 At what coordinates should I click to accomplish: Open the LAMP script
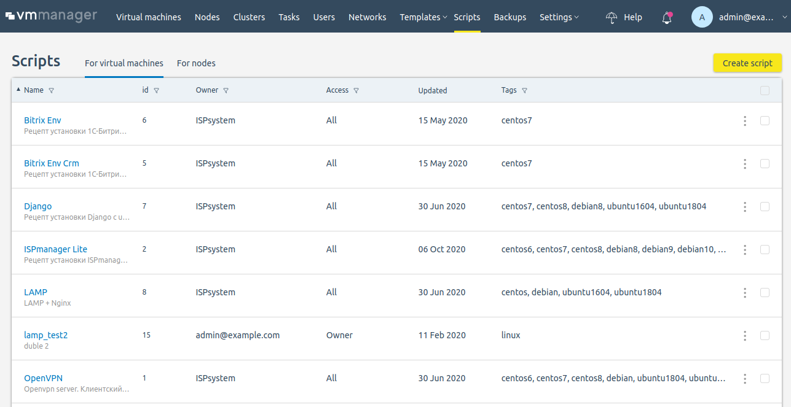[x=36, y=292]
